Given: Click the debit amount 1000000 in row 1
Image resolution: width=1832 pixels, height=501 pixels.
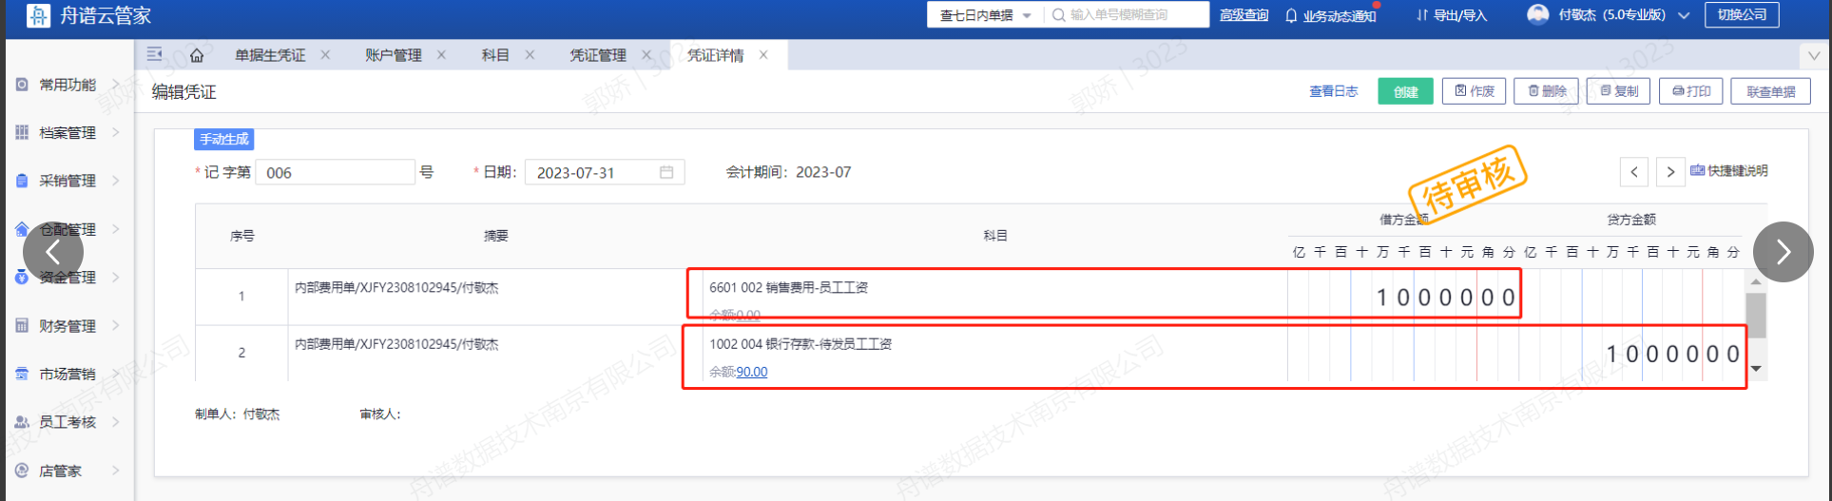Looking at the screenshot, I should click(x=1446, y=298).
